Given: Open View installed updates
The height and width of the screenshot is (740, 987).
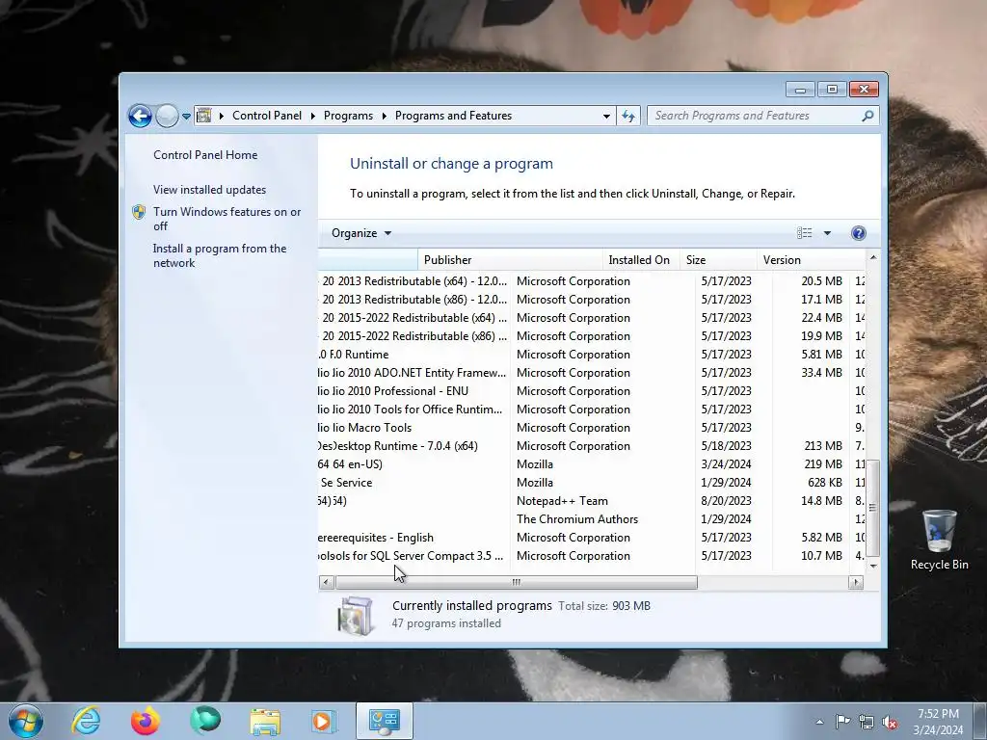Looking at the screenshot, I should click(x=209, y=190).
